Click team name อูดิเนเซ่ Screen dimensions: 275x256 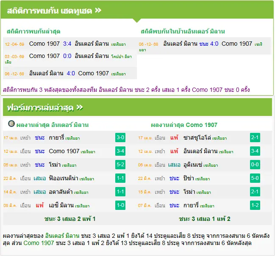(193, 165)
